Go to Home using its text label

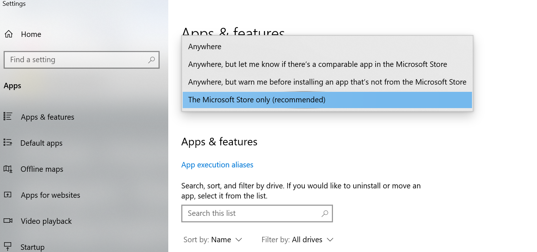tap(31, 34)
